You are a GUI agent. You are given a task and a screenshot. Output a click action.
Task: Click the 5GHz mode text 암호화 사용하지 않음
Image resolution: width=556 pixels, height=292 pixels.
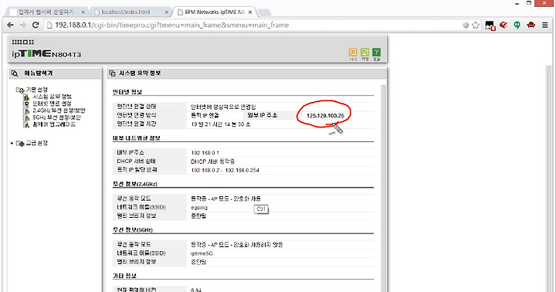(258, 245)
